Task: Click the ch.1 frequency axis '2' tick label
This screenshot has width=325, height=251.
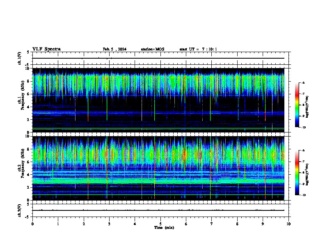Action: (28, 120)
